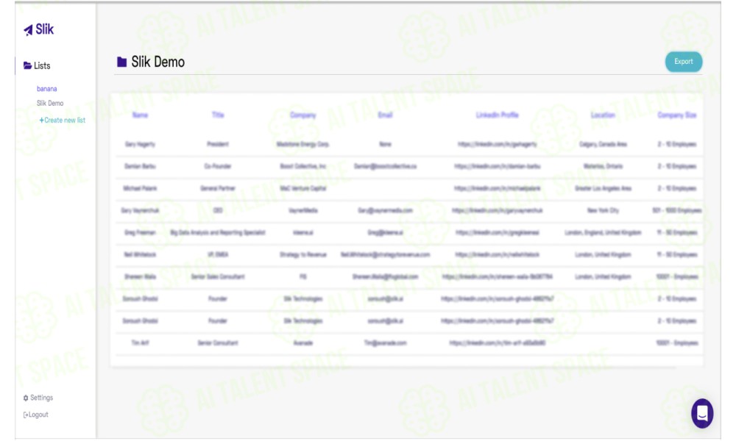Screen dimensions: 736x441
Task: Click the 501 - 1000 Employees cell
Action: point(677,210)
